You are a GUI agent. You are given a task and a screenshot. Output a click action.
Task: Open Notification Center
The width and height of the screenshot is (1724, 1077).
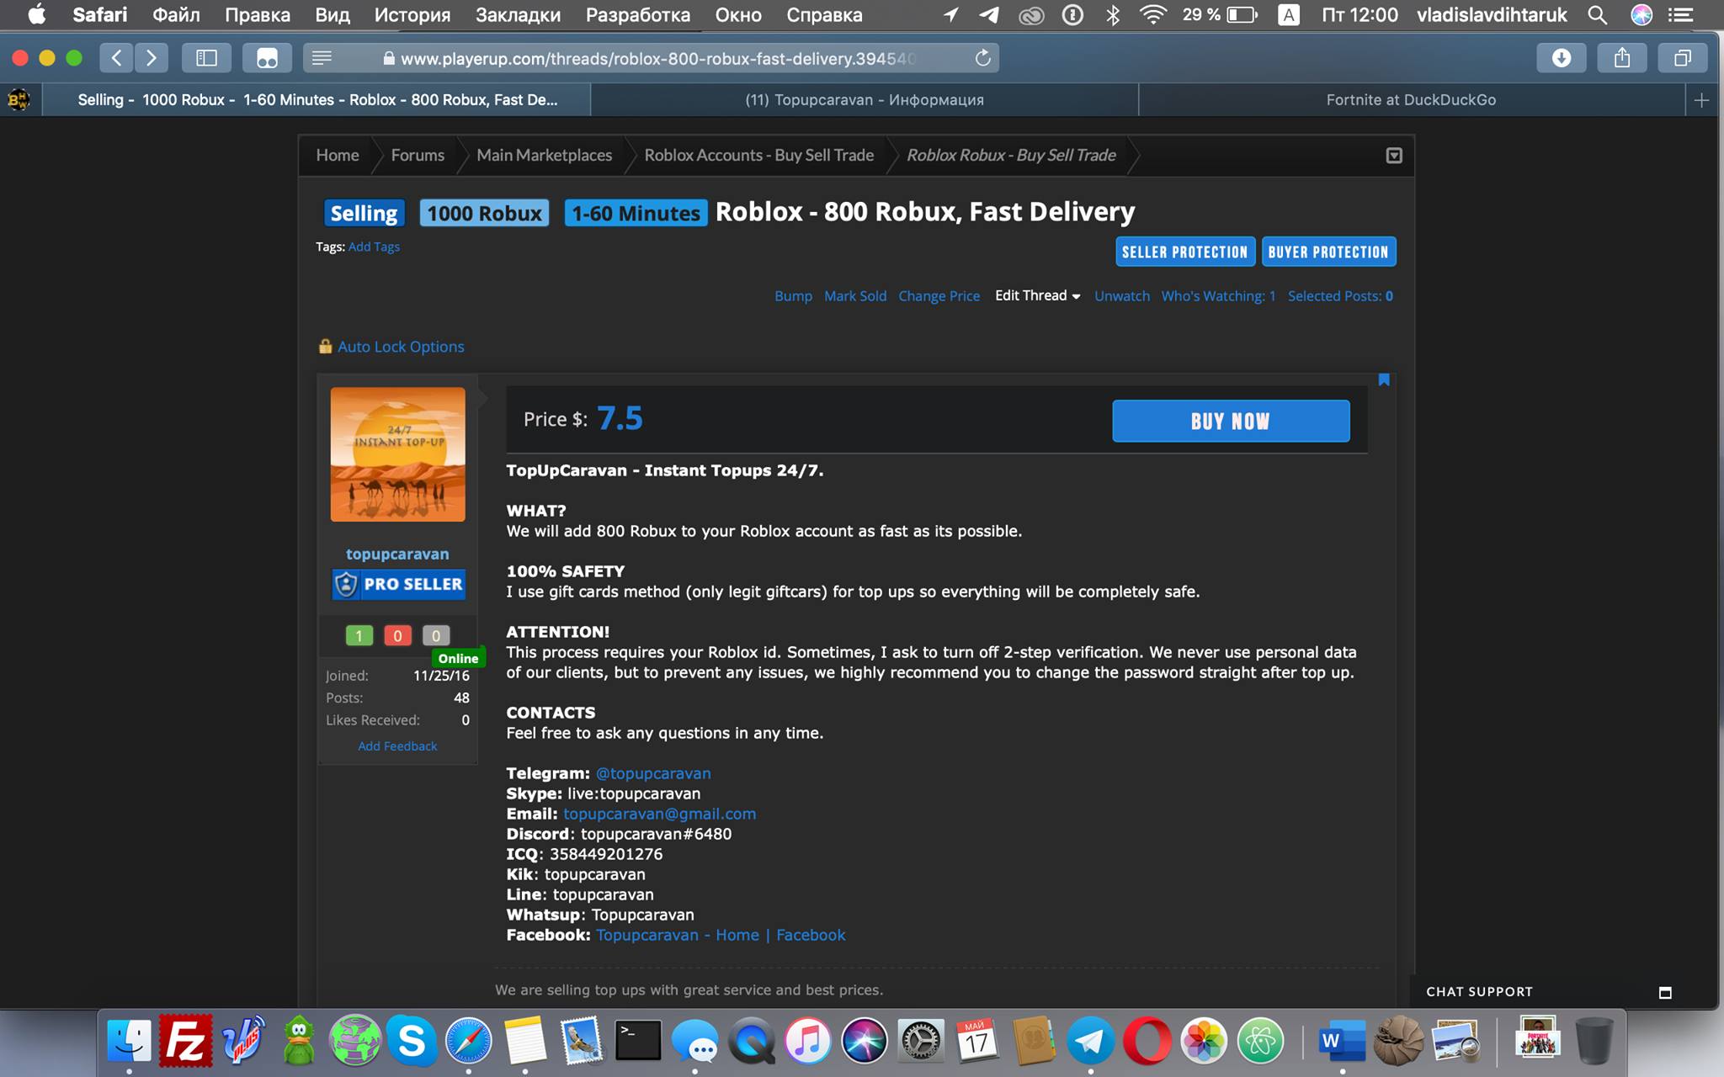1681,14
